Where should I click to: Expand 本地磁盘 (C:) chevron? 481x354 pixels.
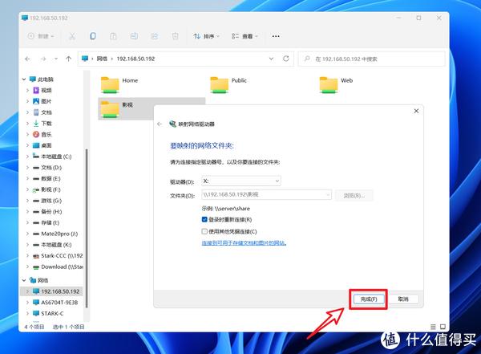tap(27, 157)
